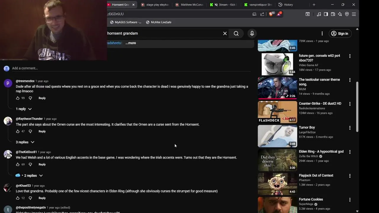
Task: Open options menu for Fortune Cookies video
Action: 350,200
